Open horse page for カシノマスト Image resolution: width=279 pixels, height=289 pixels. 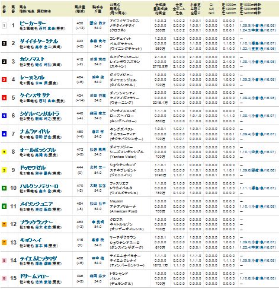(x=32, y=59)
